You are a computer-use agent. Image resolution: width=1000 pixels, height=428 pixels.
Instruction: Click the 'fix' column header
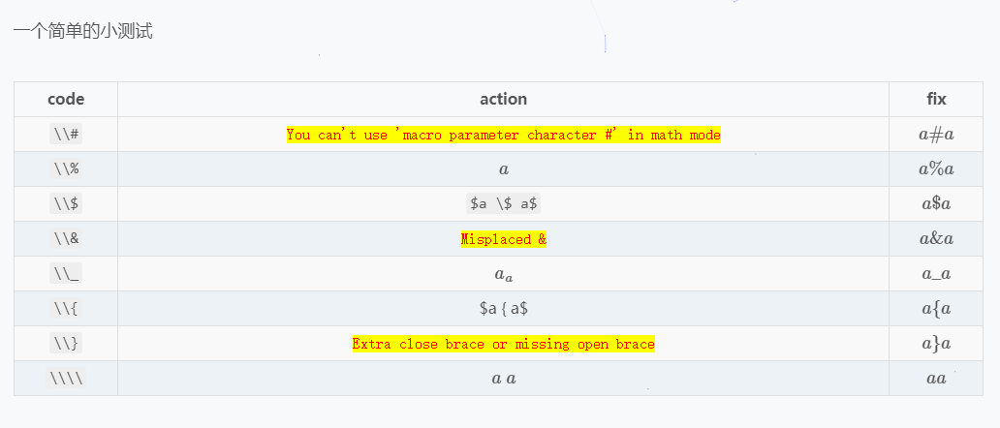pyautogui.click(x=936, y=99)
